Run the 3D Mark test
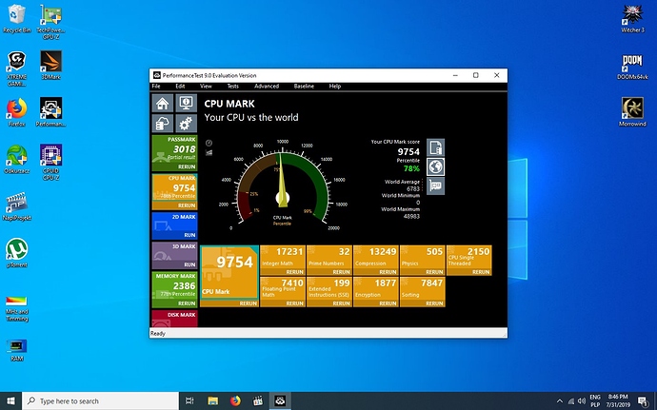This screenshot has height=410, width=657. [189, 264]
